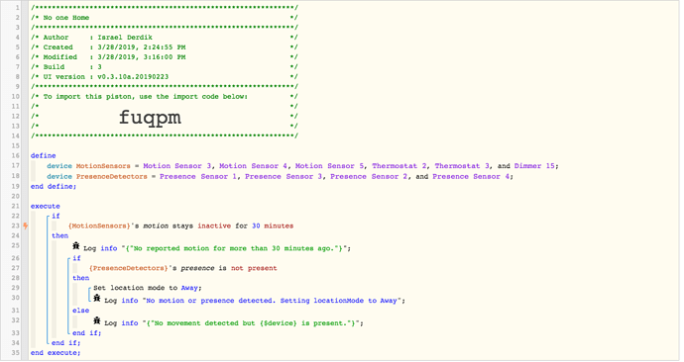Click the "30 minutes" duration value
The width and height of the screenshot is (684, 362).
273,226
